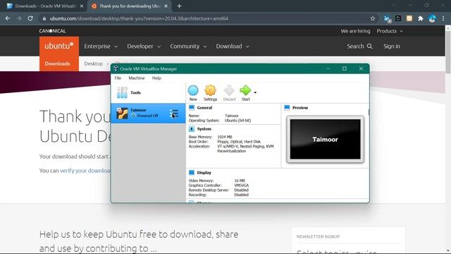Open VirtualBox Settings gear icon
Image resolution: width=451 pixels, height=254 pixels.
pyautogui.click(x=210, y=92)
